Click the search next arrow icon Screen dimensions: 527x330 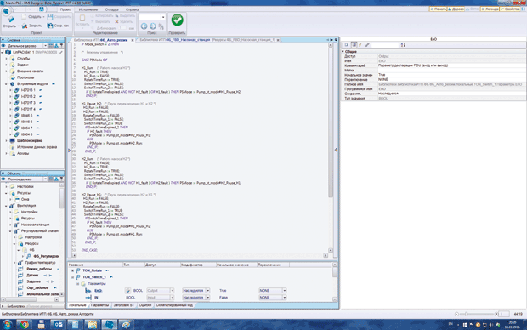153,26
